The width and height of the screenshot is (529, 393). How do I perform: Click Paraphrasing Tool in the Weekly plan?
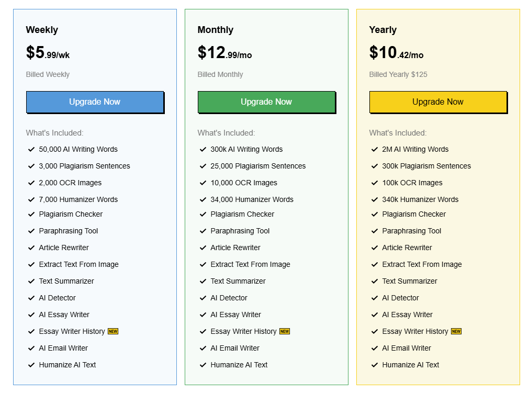click(68, 231)
